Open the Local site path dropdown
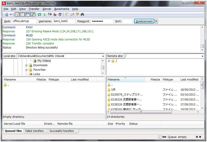 tap(103, 56)
